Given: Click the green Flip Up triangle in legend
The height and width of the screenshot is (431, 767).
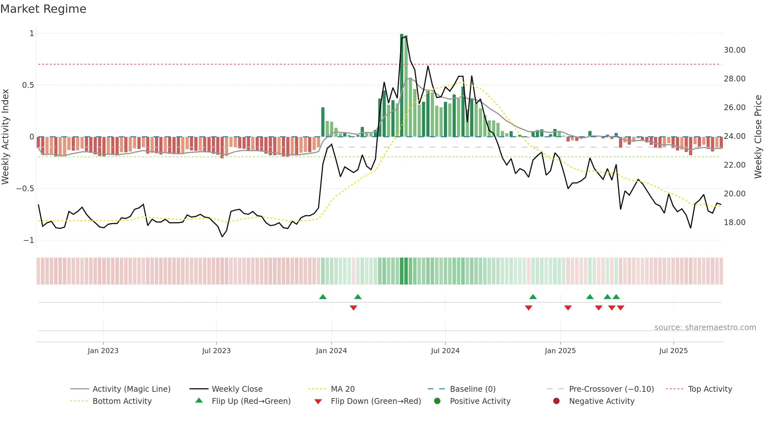Looking at the screenshot, I should click(x=199, y=400).
